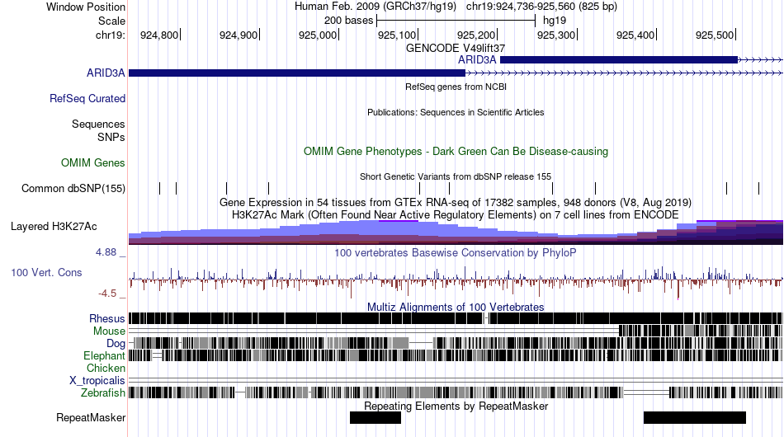Click the ARID3A track label at left
This screenshot has width=784, height=437.
click(x=106, y=73)
